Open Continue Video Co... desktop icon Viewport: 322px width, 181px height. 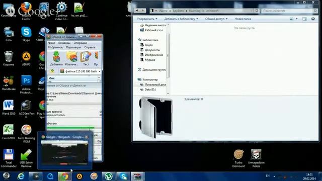click(x=61, y=11)
